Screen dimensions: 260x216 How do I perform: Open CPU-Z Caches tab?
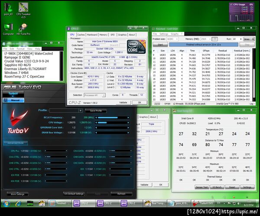click(x=81, y=35)
